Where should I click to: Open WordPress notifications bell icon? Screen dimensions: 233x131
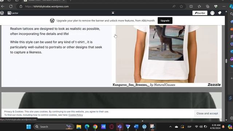click(220, 13)
